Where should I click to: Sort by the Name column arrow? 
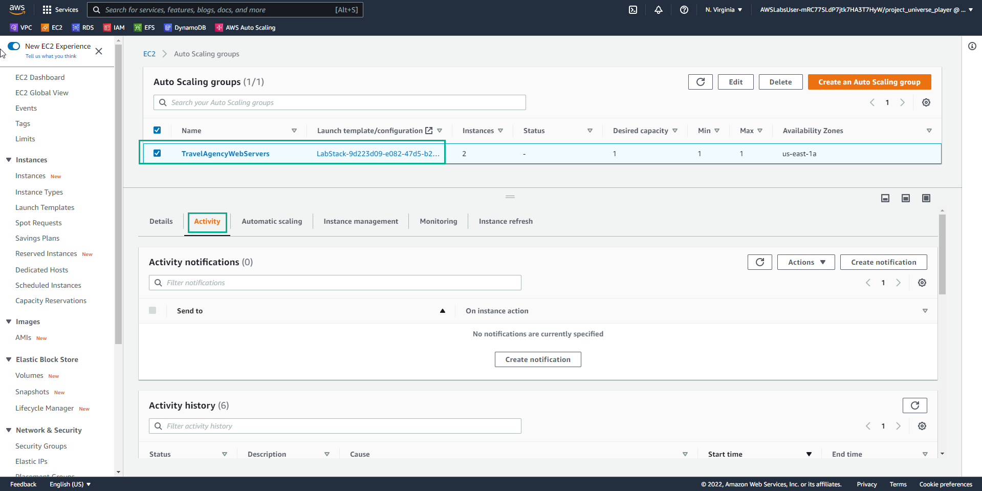click(x=294, y=131)
